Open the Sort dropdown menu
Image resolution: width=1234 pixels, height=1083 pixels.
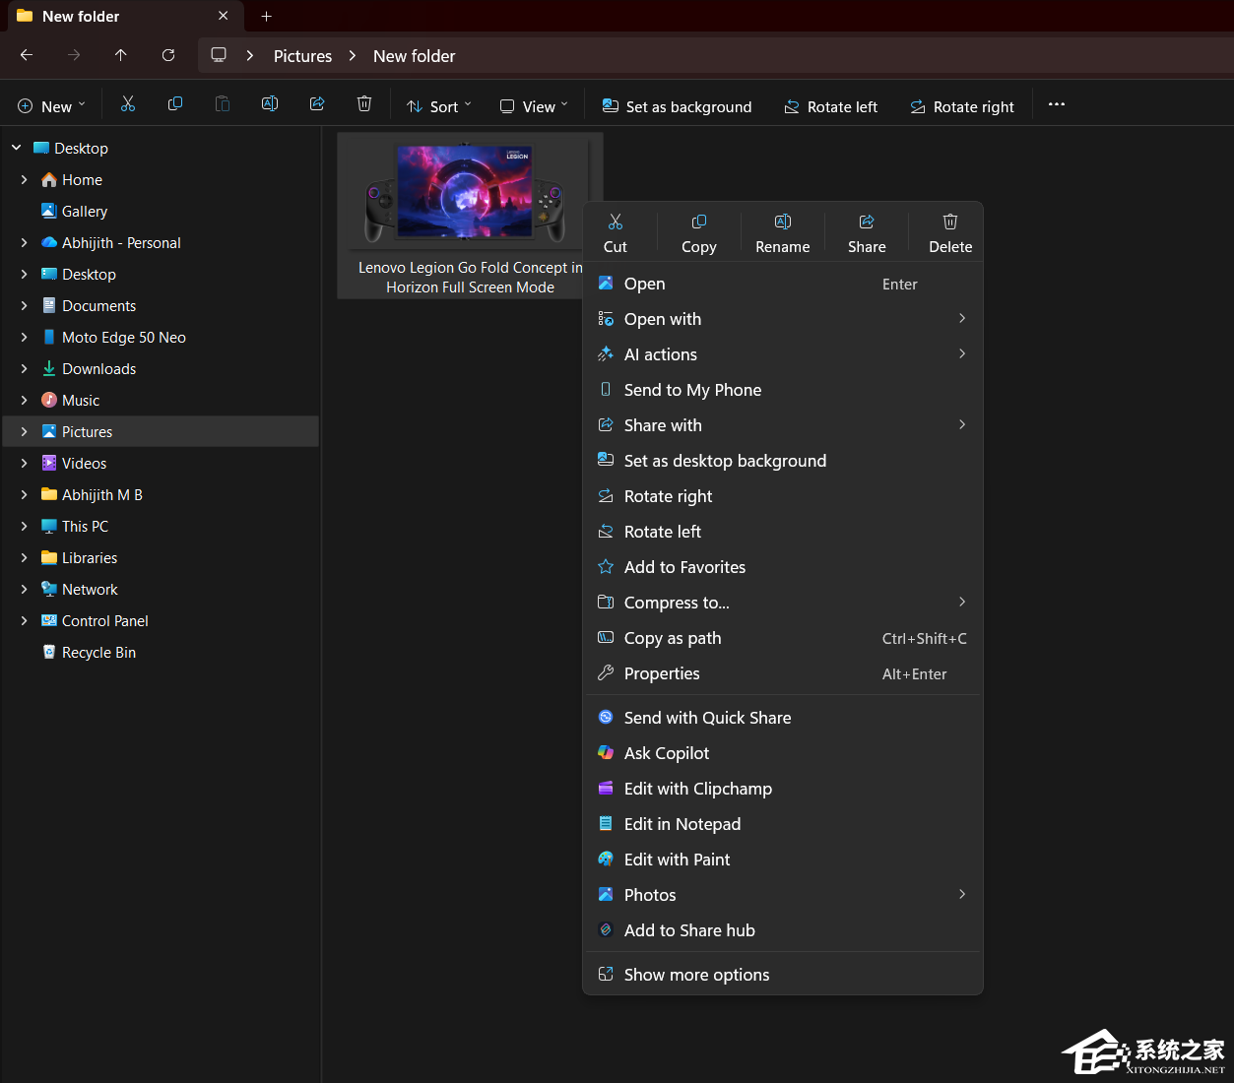[x=439, y=105]
